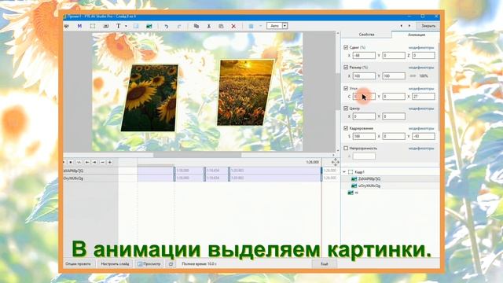Click the Preview button in bottom bar
Viewport: 503px width, 283px height.
click(149, 264)
